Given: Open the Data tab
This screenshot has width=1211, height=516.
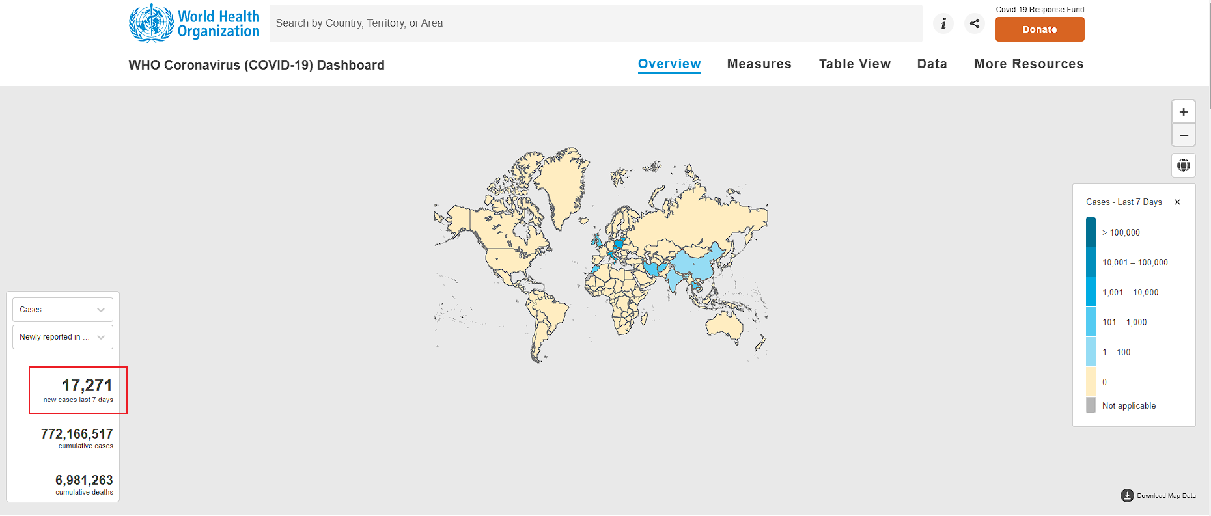Looking at the screenshot, I should pyautogui.click(x=932, y=64).
